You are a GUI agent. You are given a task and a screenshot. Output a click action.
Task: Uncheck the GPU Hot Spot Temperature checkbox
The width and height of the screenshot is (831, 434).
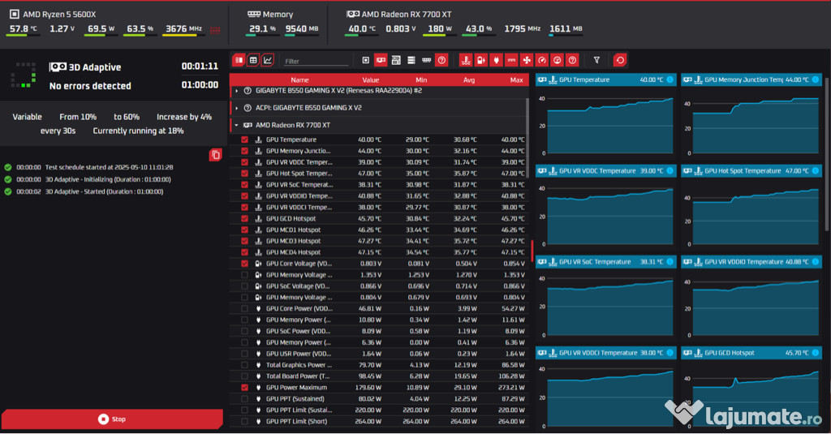pos(244,174)
